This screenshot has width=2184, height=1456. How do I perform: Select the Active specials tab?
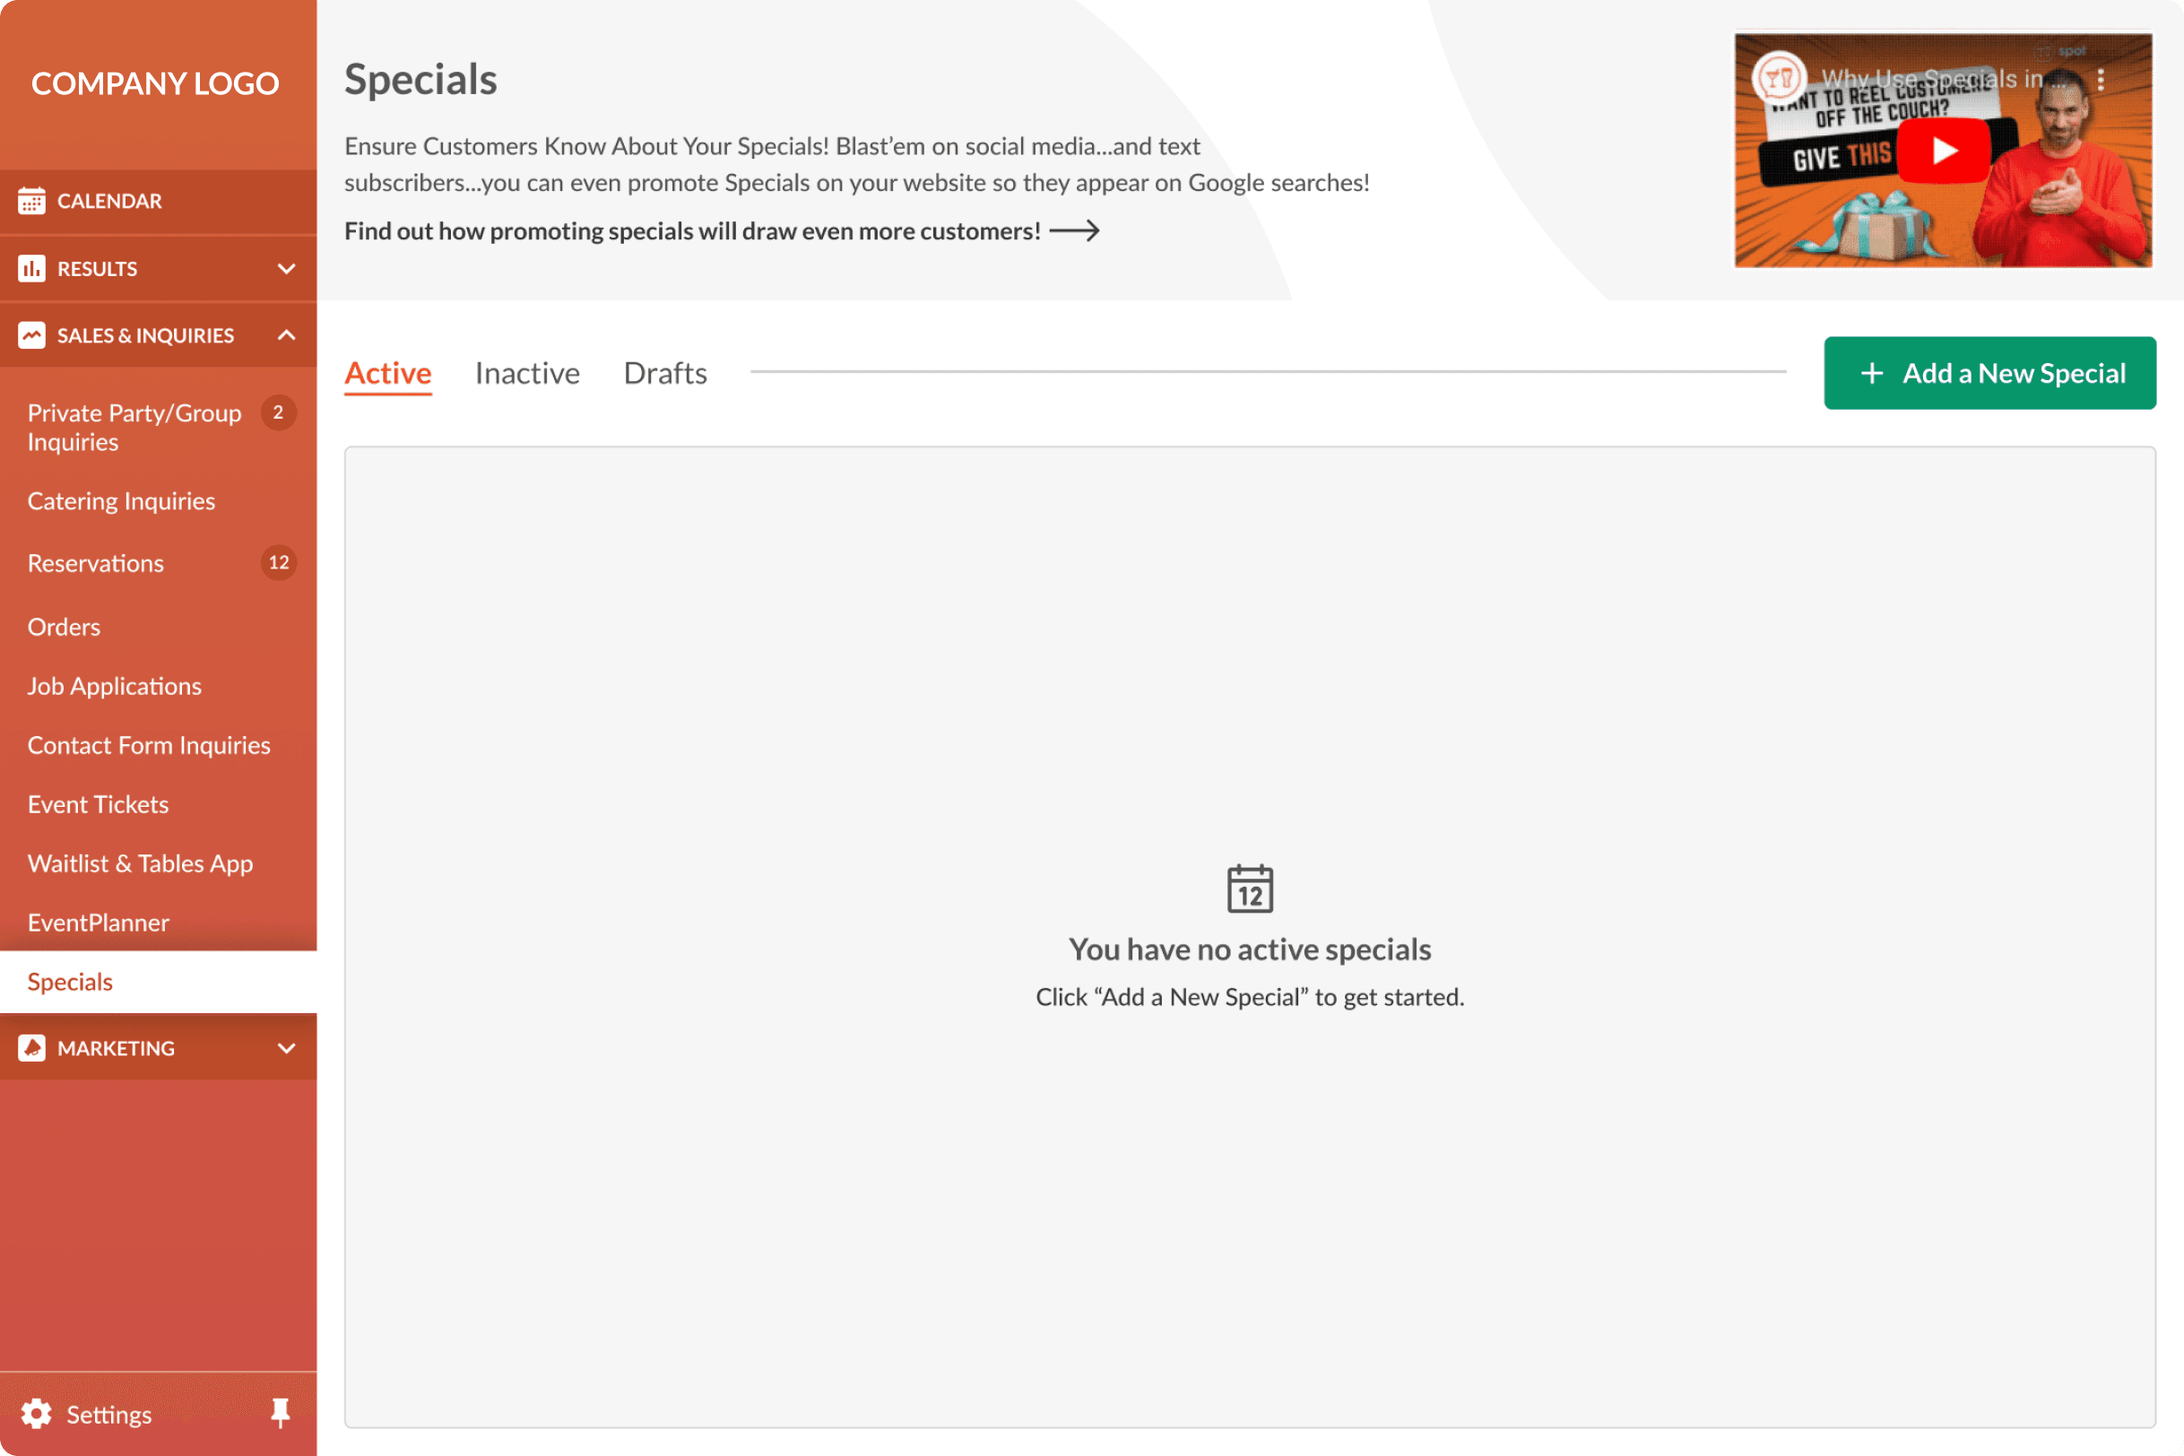click(x=386, y=370)
